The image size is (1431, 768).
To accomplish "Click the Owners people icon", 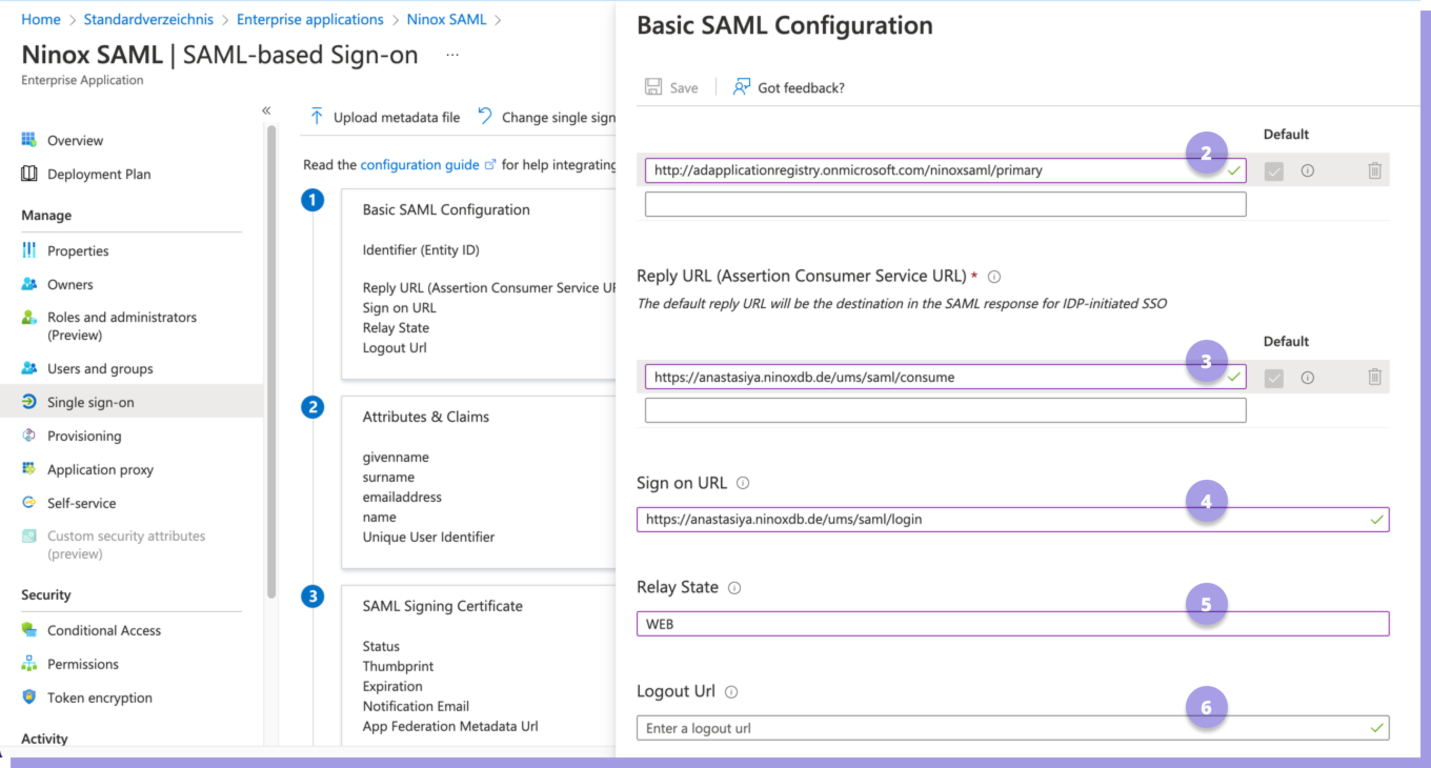I will (x=29, y=284).
